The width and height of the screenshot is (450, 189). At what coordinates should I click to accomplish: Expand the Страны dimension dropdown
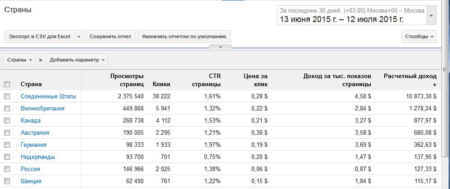[18, 60]
